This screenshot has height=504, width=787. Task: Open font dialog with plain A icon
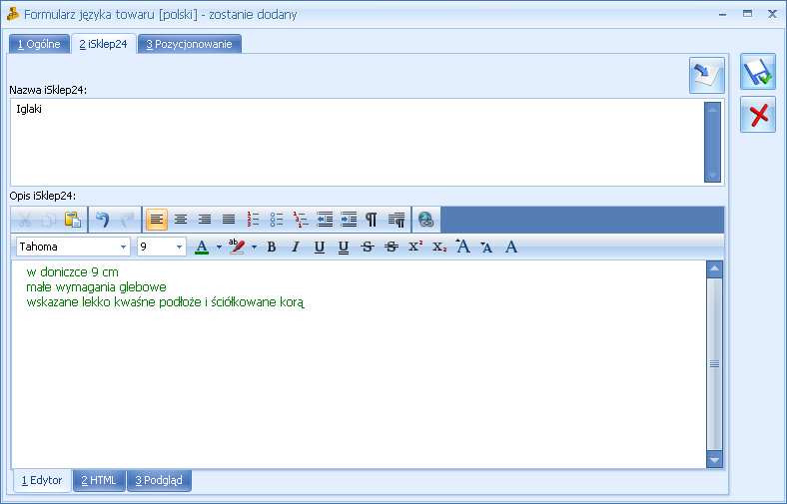[x=511, y=247]
